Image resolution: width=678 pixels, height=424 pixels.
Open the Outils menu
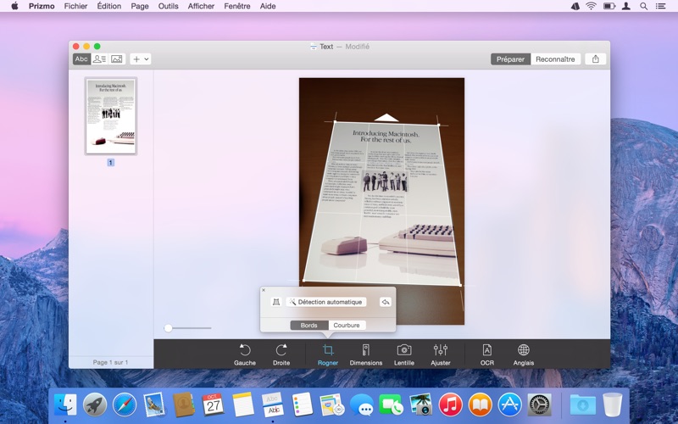tap(168, 6)
